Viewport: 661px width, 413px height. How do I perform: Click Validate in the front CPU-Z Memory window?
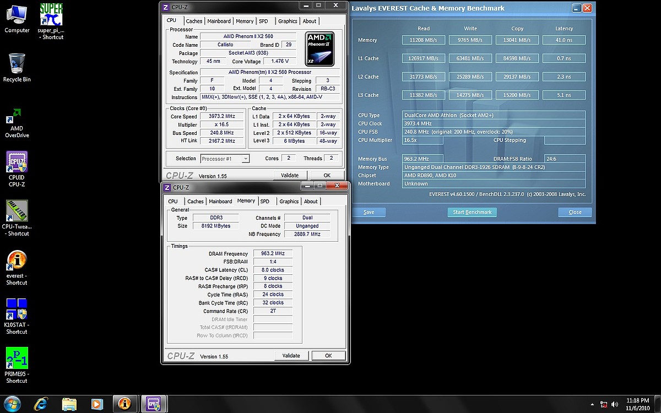click(x=291, y=356)
